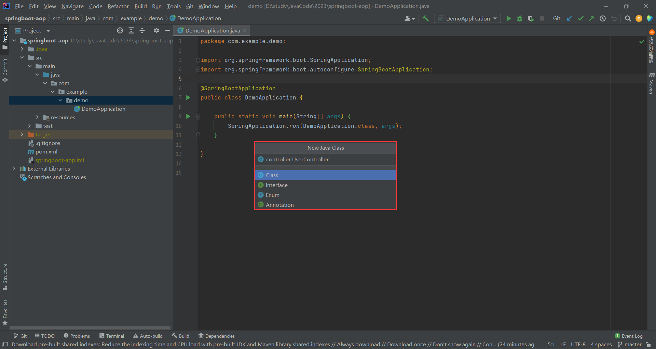
Task: Run class from gutter line 7
Action: (x=188, y=97)
